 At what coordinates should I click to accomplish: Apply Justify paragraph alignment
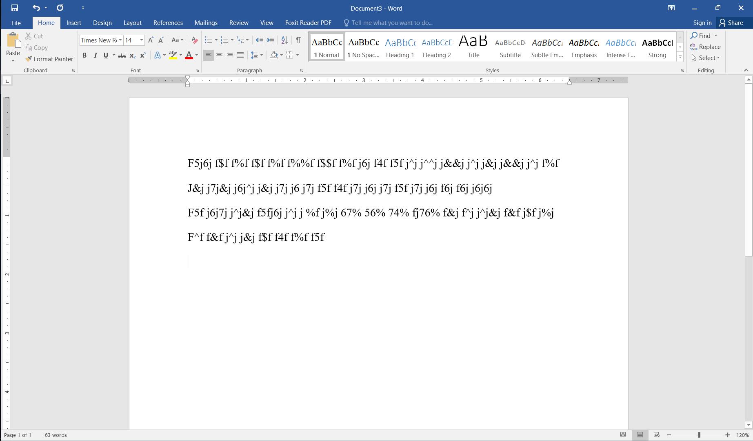(x=240, y=55)
